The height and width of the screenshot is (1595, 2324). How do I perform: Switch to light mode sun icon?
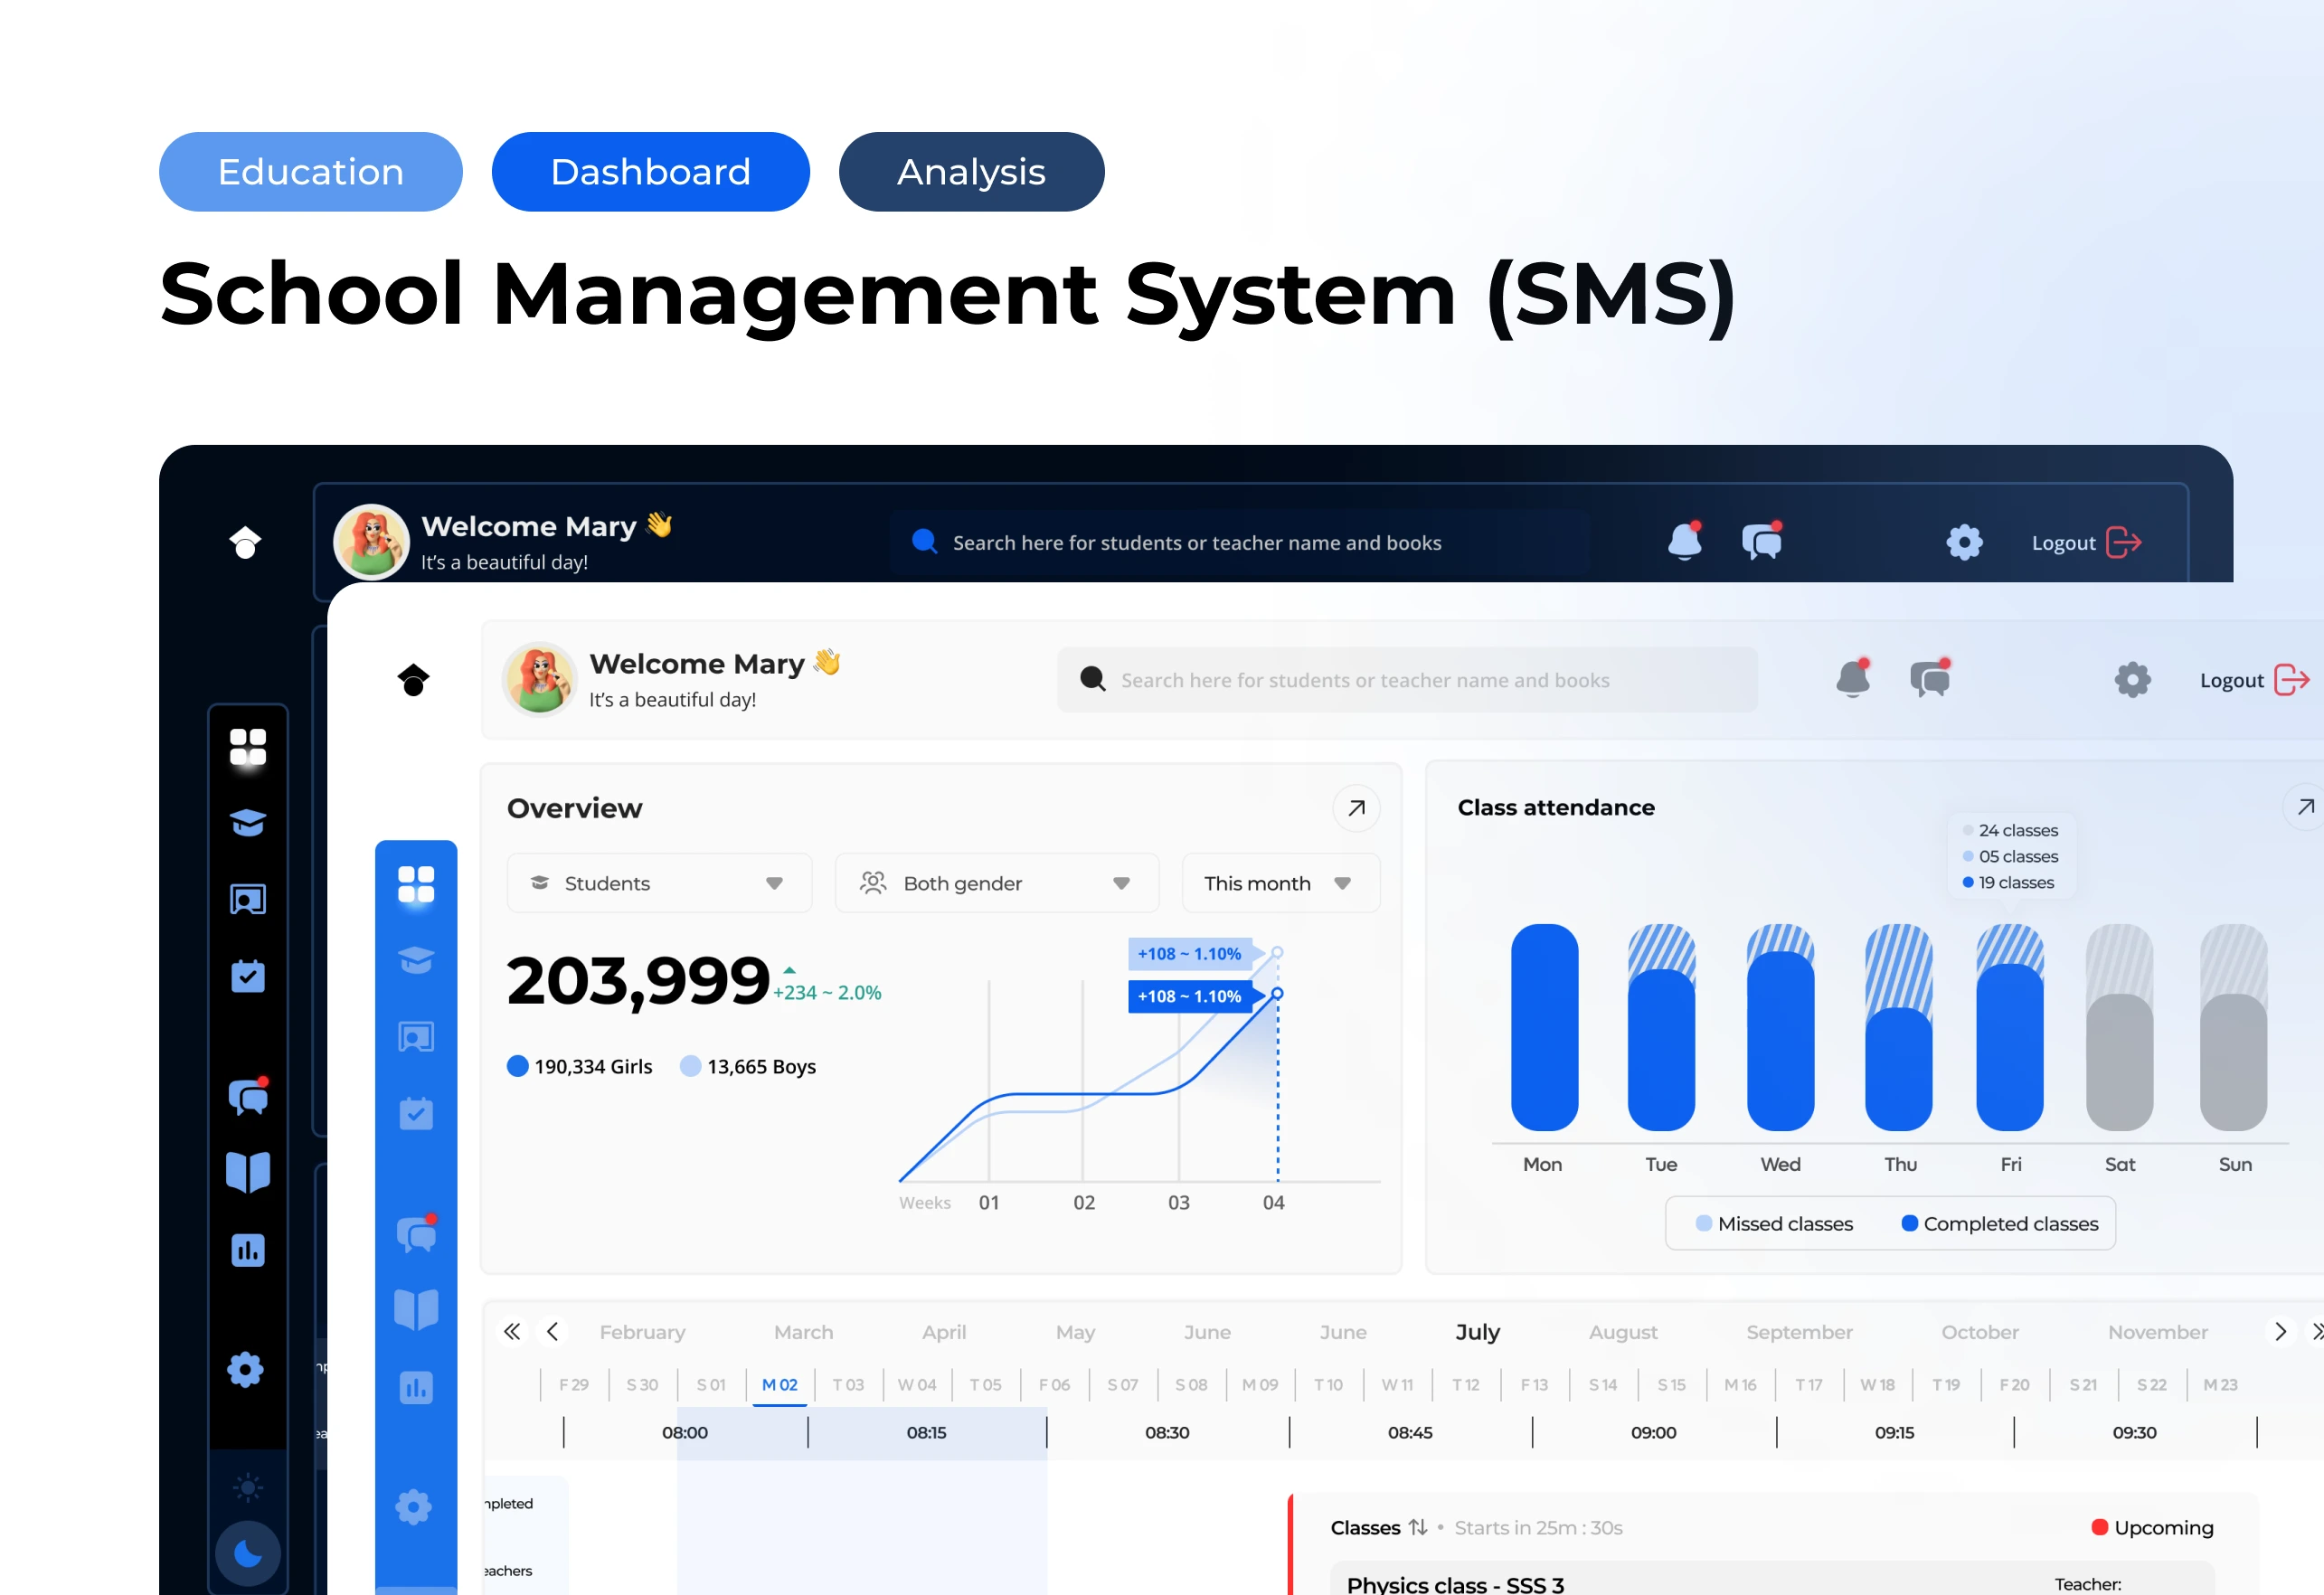click(248, 1487)
